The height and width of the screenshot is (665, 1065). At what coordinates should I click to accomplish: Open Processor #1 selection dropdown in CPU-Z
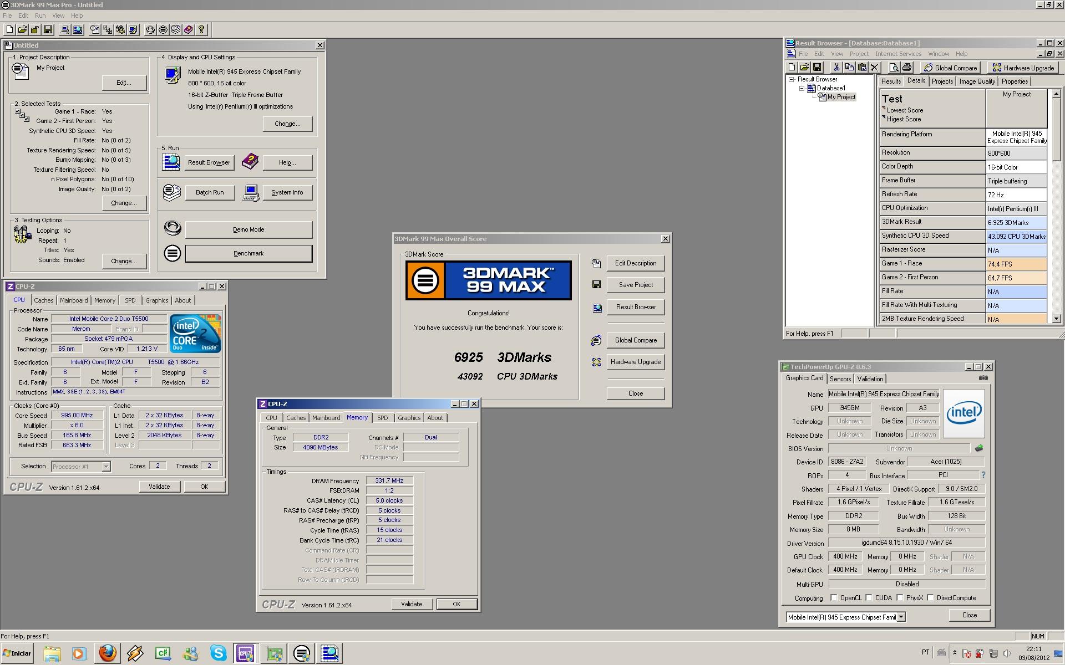[x=106, y=467]
